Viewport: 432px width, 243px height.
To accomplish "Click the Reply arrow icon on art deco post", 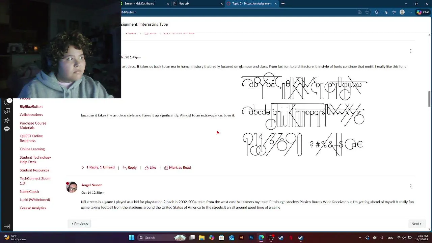I will tap(125, 168).
